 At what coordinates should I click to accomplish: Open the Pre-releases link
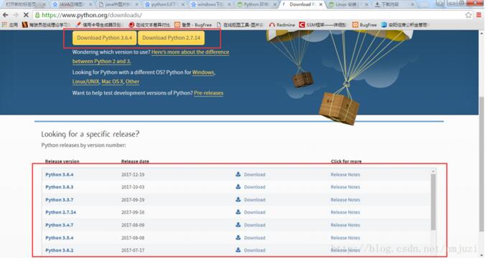pyautogui.click(x=208, y=93)
